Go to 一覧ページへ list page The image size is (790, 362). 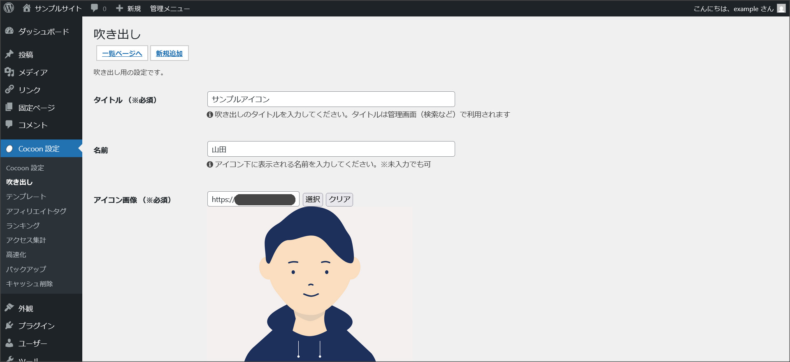pyautogui.click(x=122, y=53)
